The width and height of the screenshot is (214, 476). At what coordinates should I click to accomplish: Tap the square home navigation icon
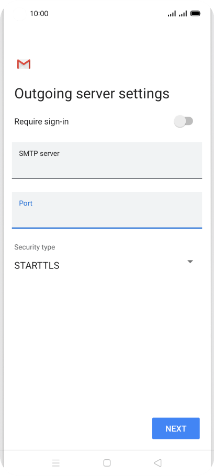[x=107, y=462]
